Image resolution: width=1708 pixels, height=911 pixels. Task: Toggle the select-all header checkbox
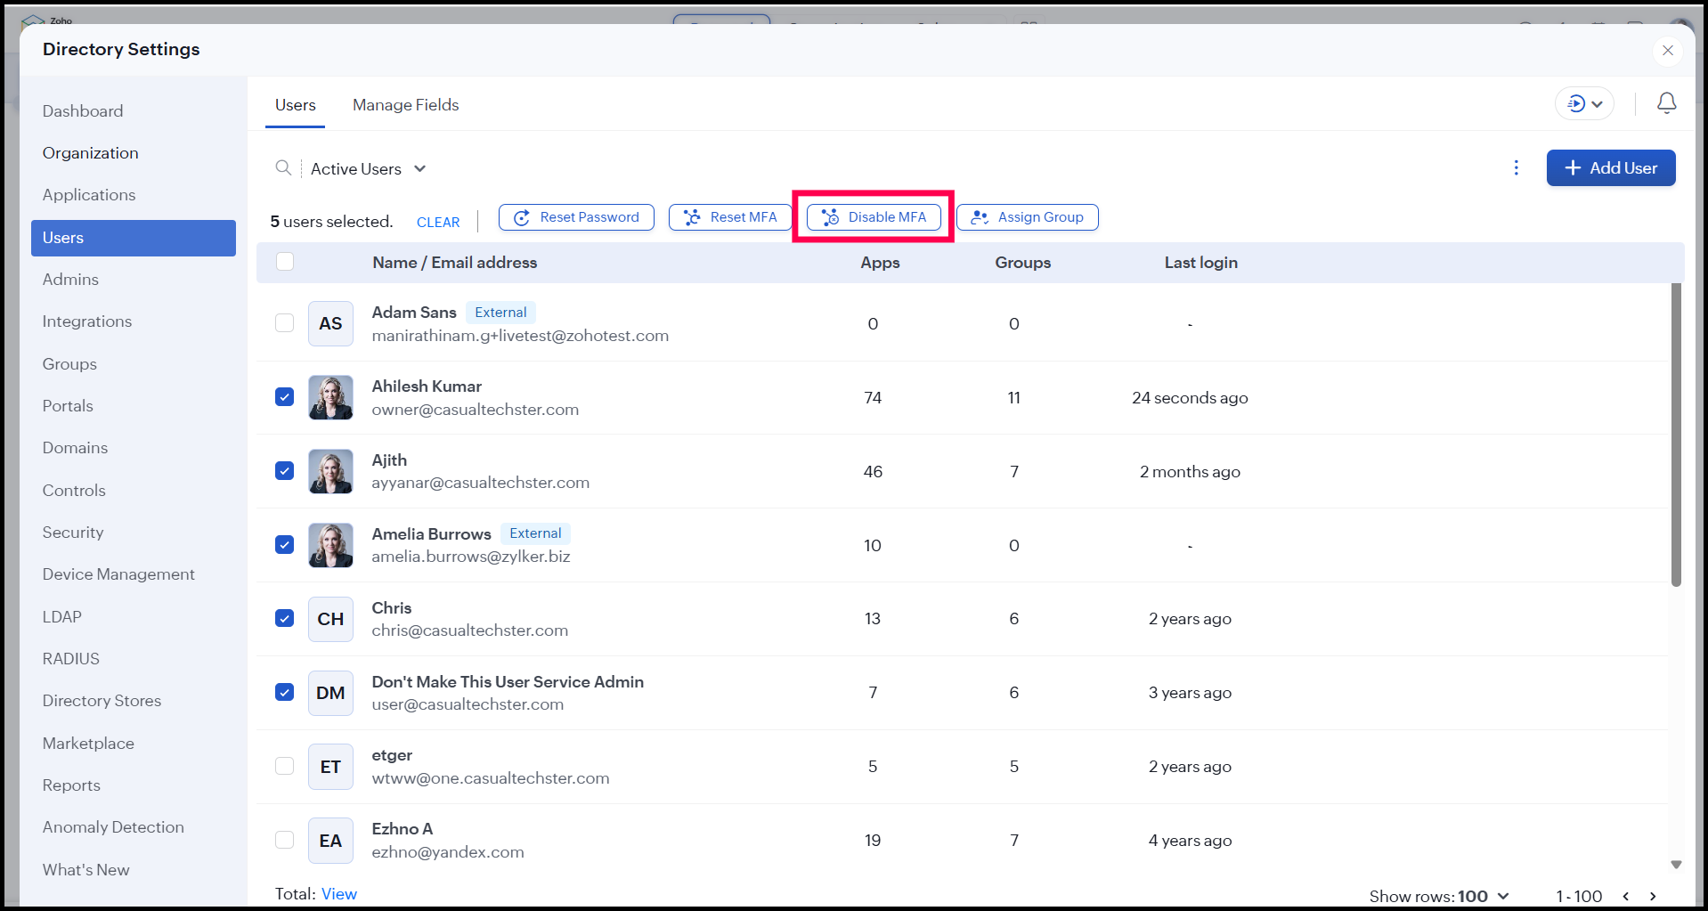(x=285, y=262)
